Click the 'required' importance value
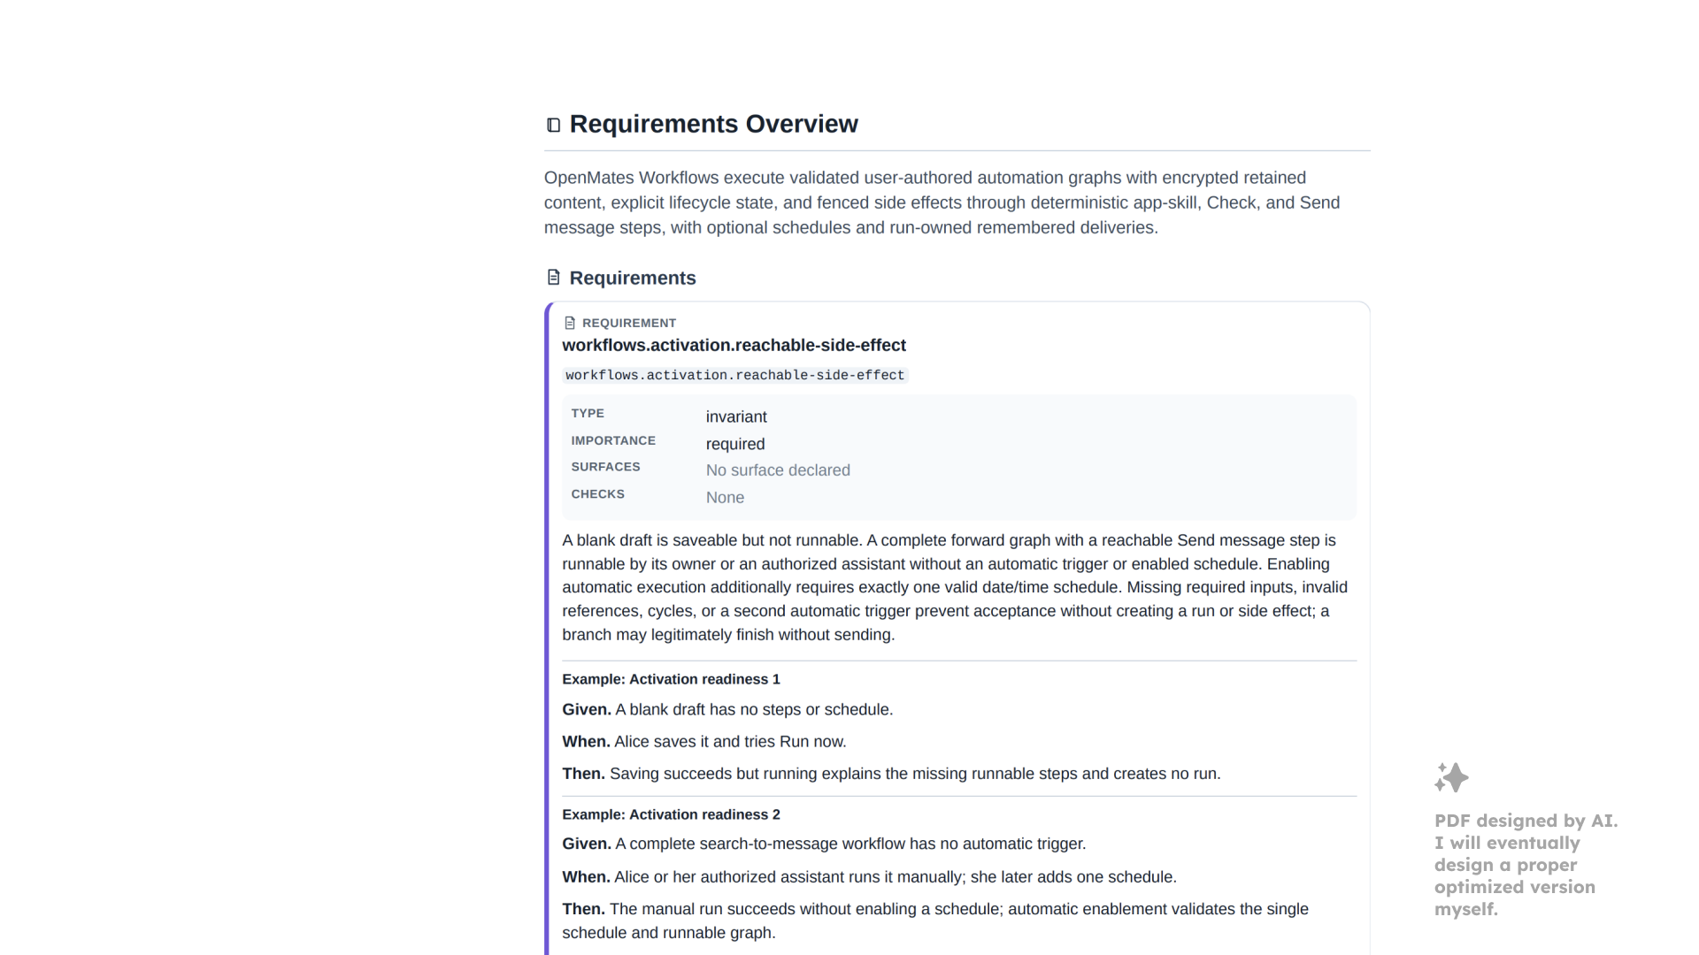Screen dimensions: 1699x955 735,444
